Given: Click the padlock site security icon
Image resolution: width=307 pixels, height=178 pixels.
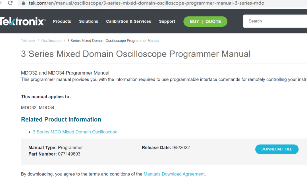Looking at the screenshot, I should click(23, 3).
